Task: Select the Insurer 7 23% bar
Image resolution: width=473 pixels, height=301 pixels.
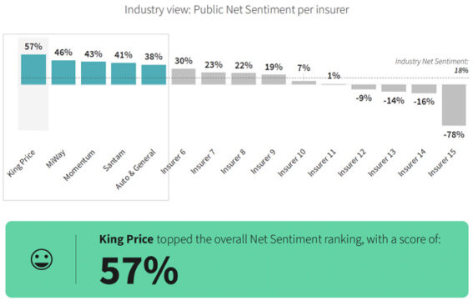Action: pyautogui.click(x=214, y=78)
